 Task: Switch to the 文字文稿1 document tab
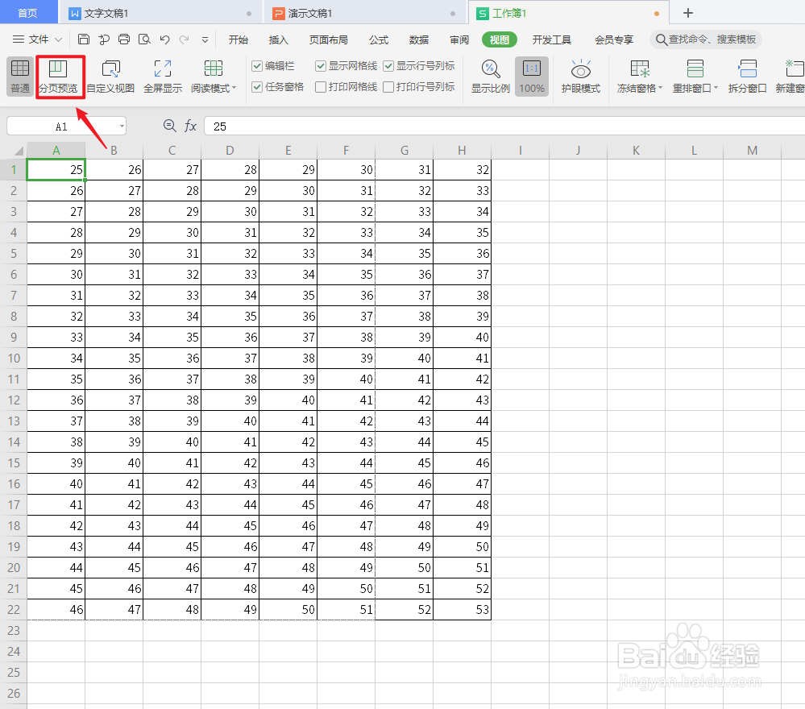point(160,14)
